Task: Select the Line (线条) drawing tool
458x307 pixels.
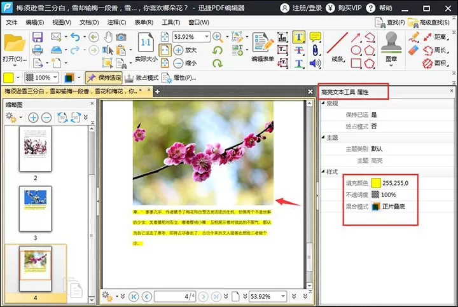Action: 337,46
